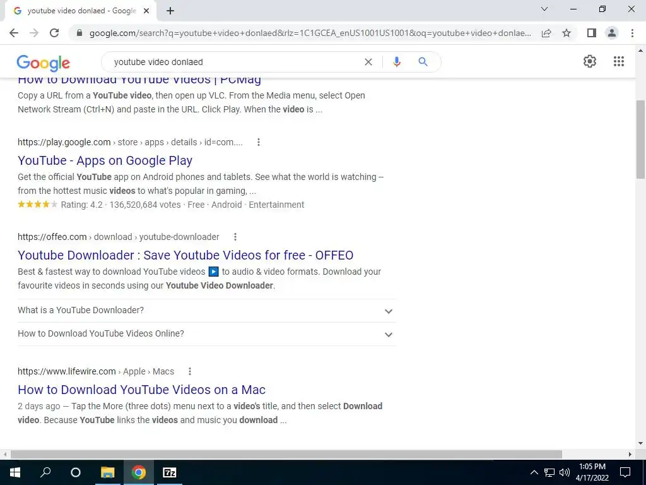Viewport: 646px width, 485px height.
Task: Open Google quick settings gear
Action: (590, 61)
